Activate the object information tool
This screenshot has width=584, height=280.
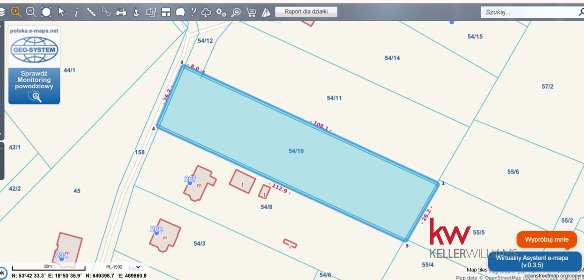pyautogui.click(x=76, y=12)
